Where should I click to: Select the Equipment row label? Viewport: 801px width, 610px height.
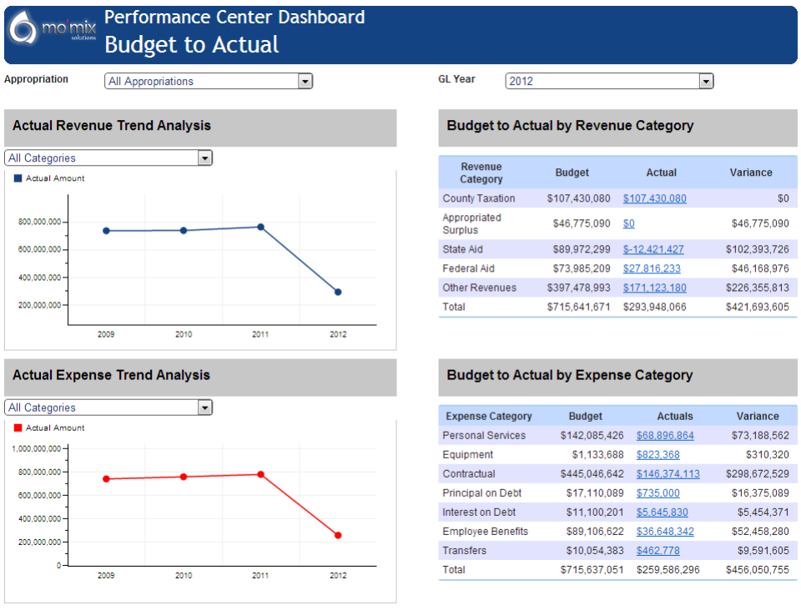[x=467, y=454]
